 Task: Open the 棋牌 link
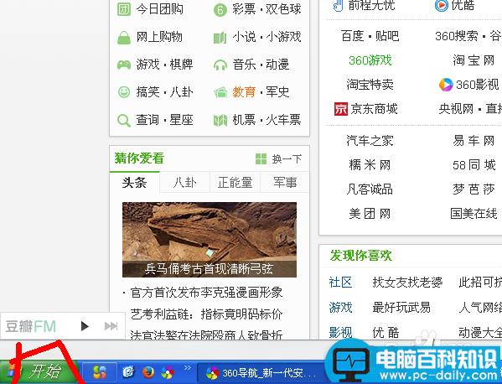pos(181,65)
